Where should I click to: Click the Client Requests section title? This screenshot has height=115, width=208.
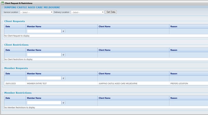click(x=15, y=21)
